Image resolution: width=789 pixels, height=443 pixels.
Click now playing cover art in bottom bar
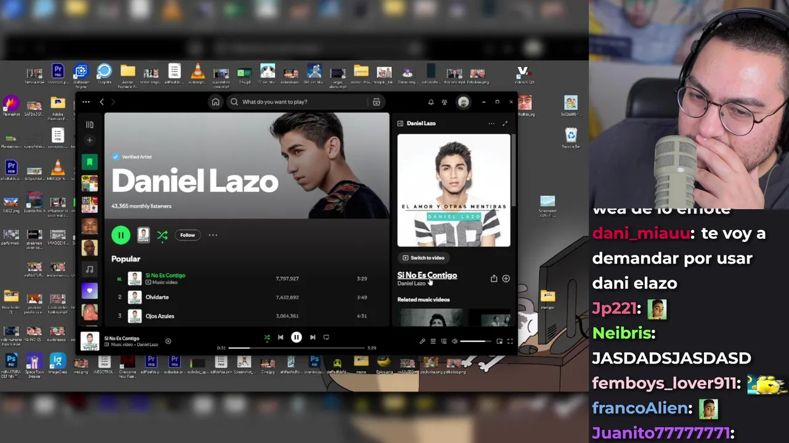pyautogui.click(x=90, y=341)
